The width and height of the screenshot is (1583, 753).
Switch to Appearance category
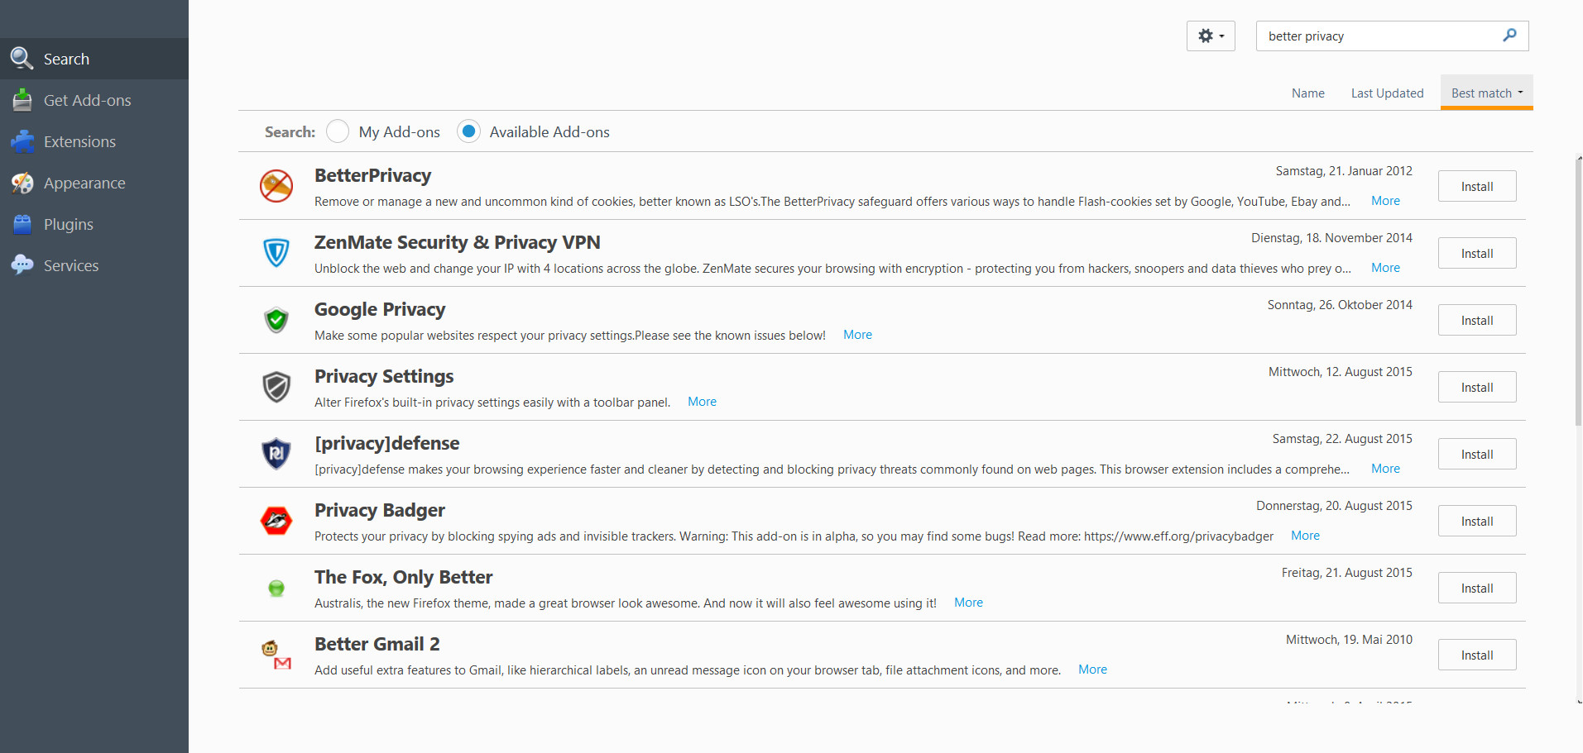(94, 183)
